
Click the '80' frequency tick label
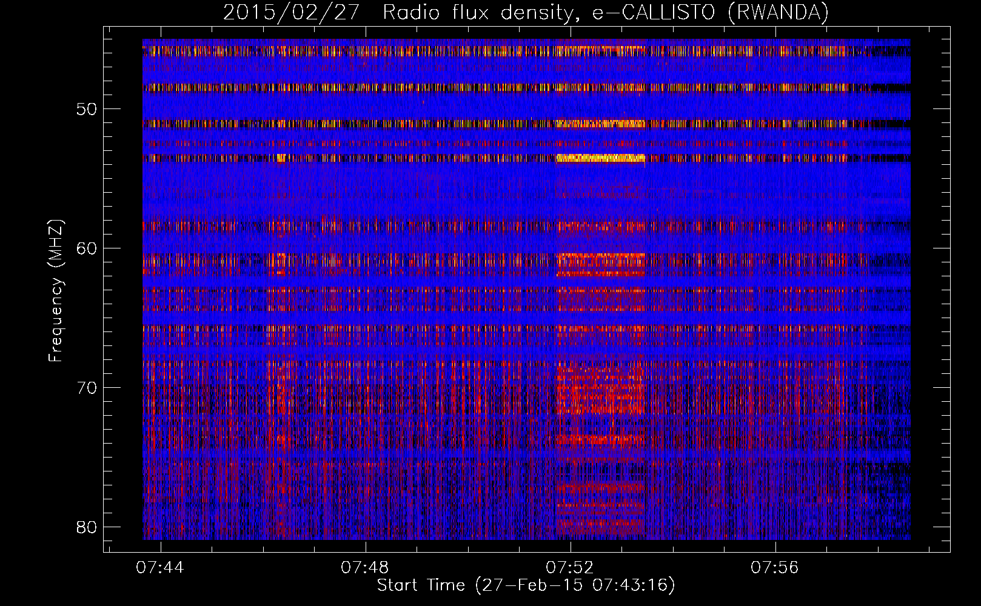coord(87,527)
